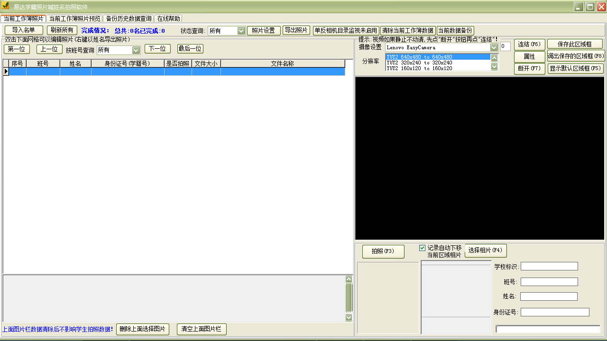Click the 姓名 input field
Viewport: 607px width, 341px height.
pyautogui.click(x=549, y=296)
